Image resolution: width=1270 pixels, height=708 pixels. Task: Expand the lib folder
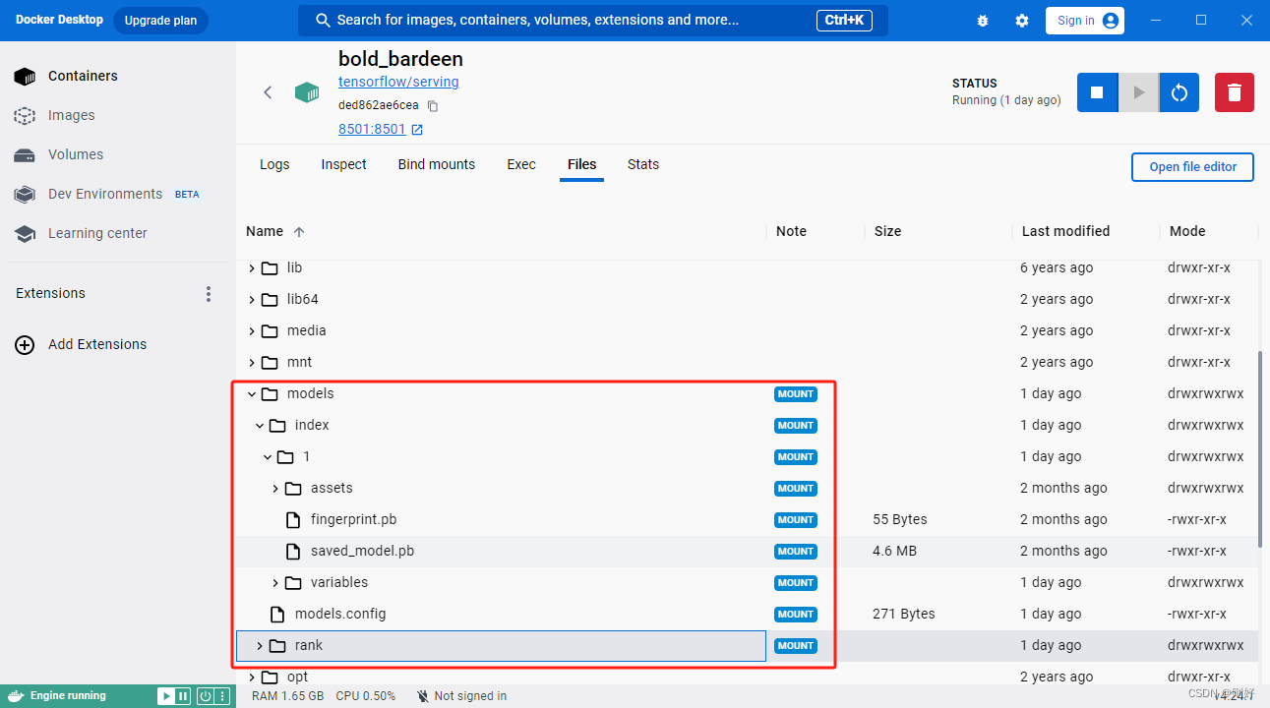coord(252,268)
